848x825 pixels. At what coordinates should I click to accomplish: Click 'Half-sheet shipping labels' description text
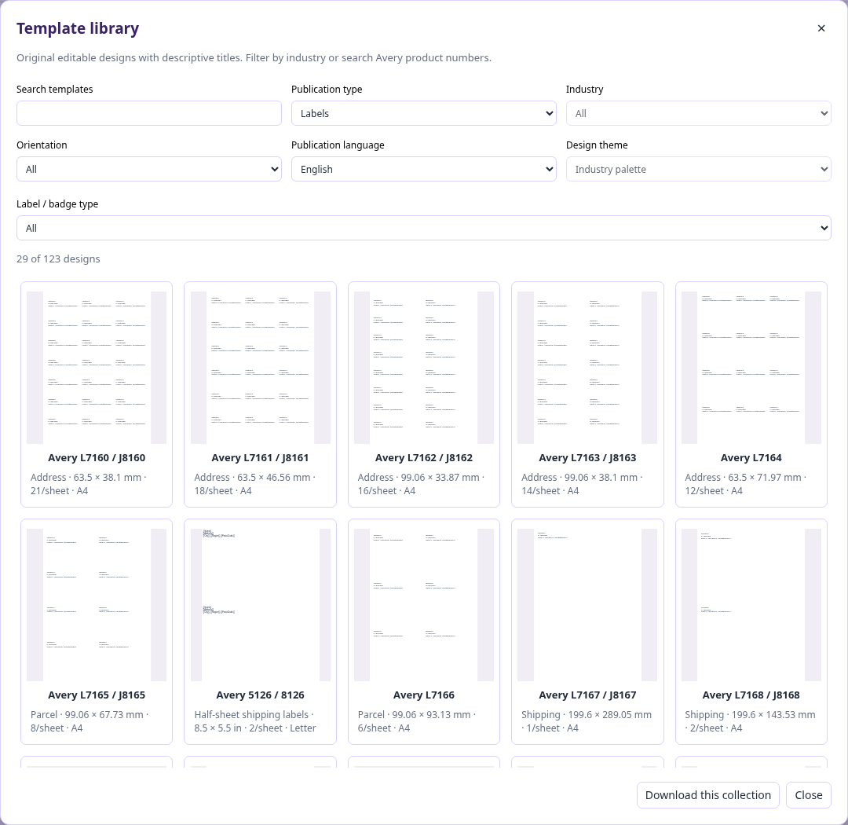(251, 714)
